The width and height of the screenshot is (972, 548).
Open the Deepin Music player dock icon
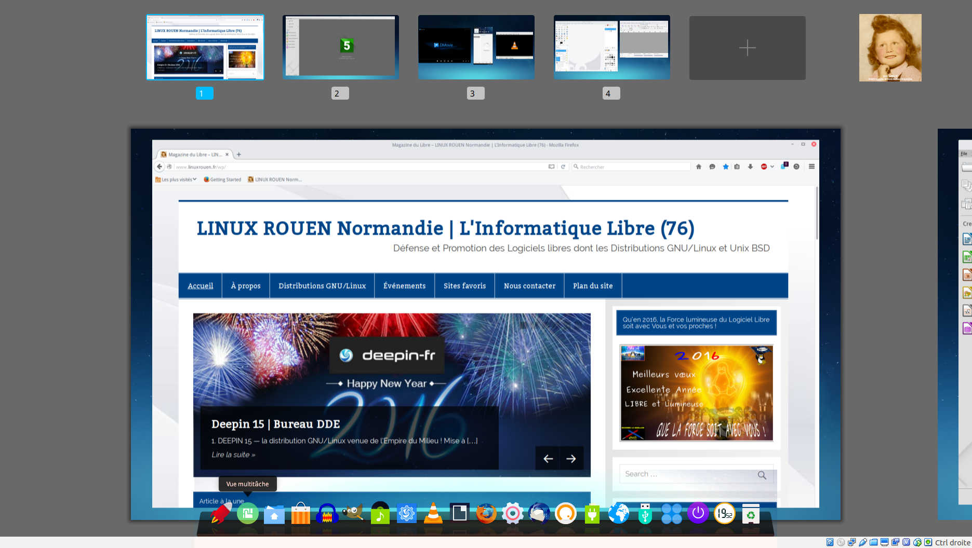(x=380, y=513)
